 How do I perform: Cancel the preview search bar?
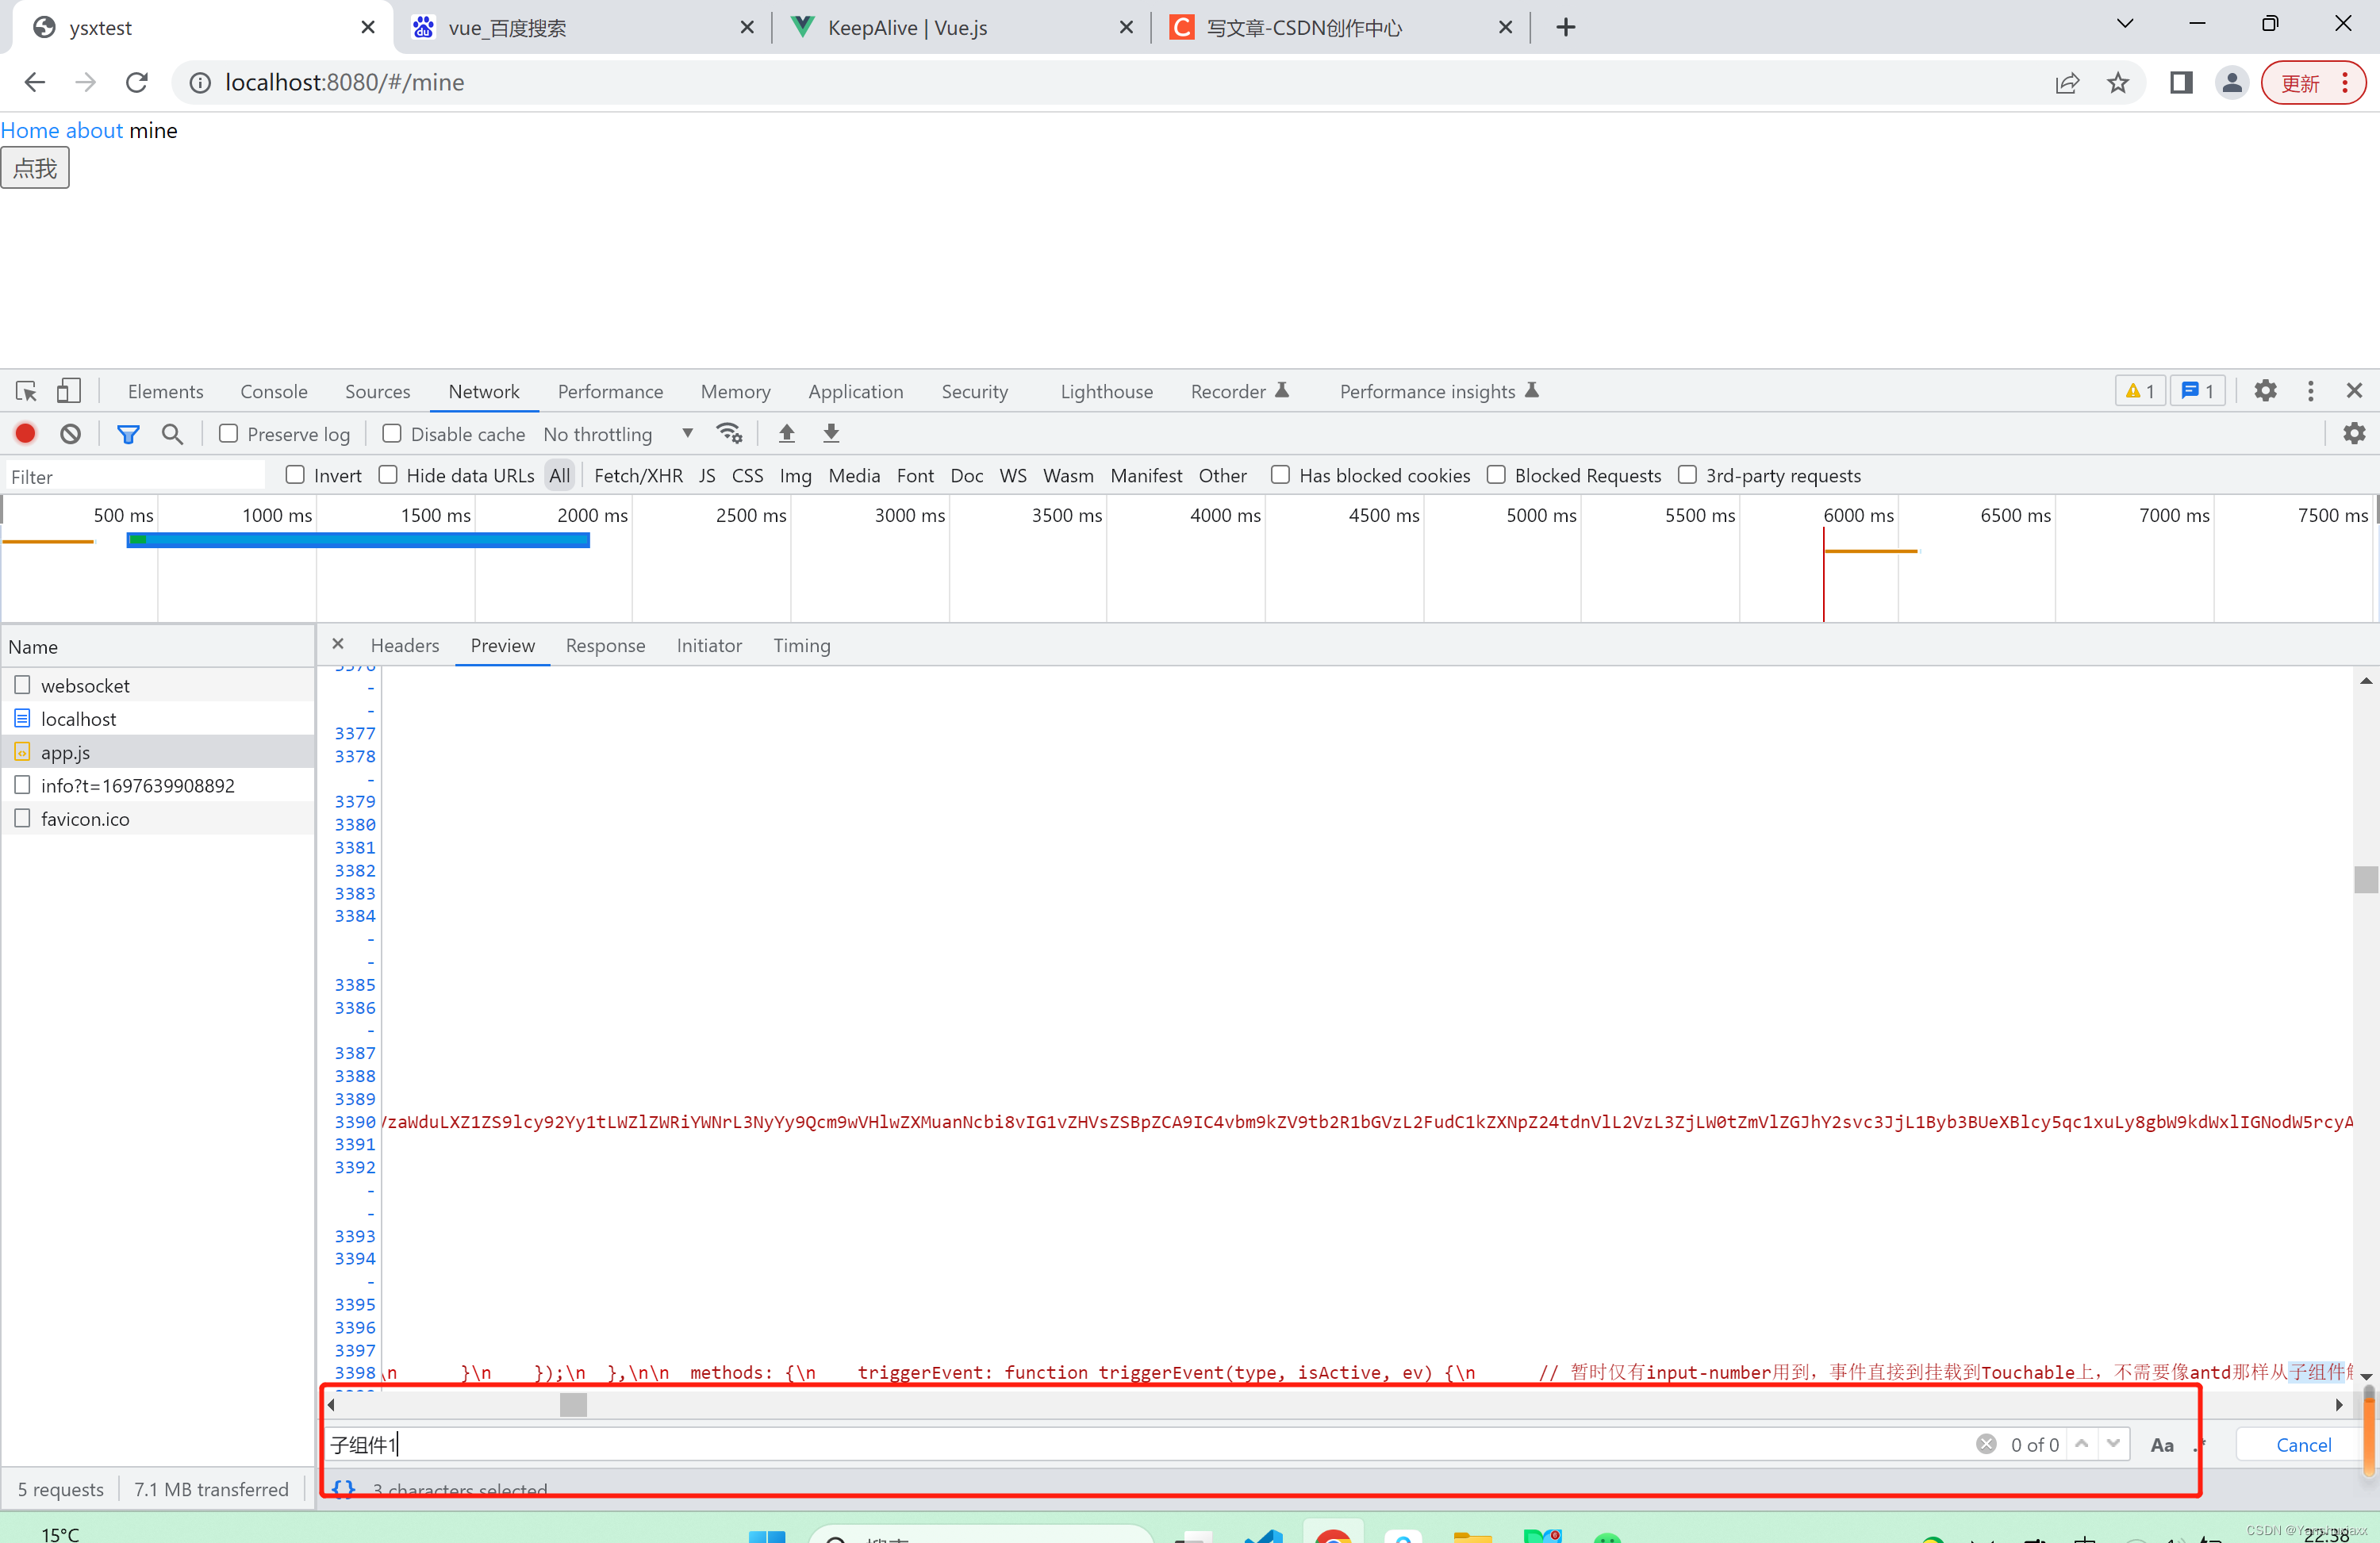(2302, 1444)
